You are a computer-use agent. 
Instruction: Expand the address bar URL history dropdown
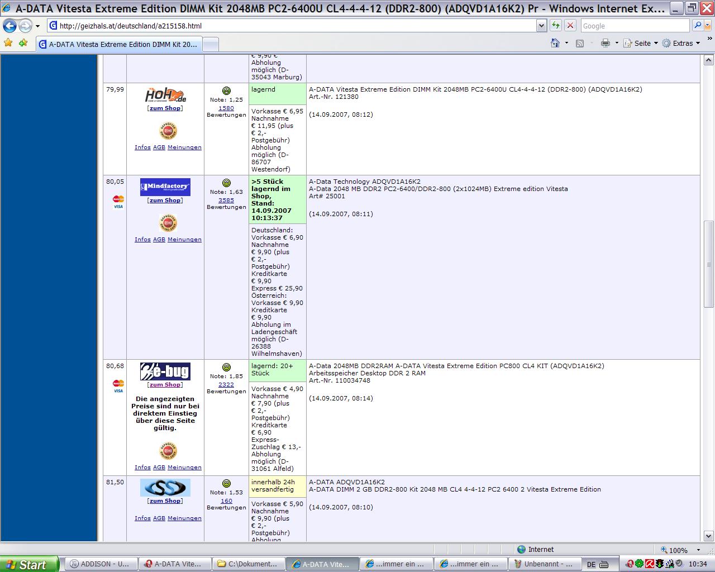pyautogui.click(x=541, y=26)
